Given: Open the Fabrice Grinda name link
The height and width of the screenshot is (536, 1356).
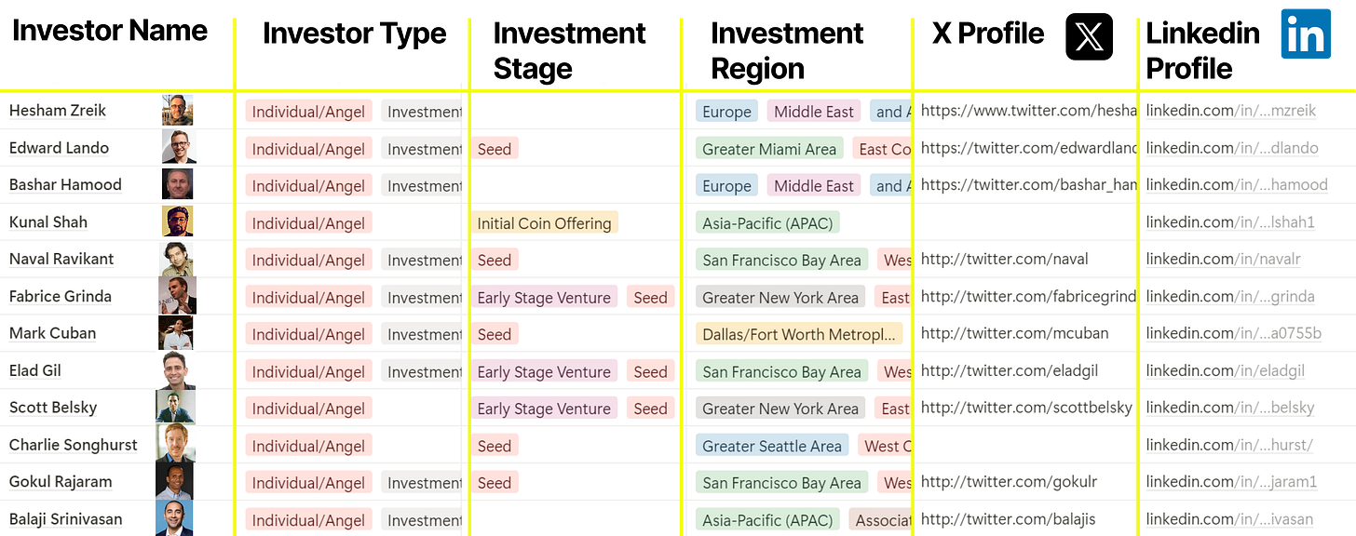Looking at the screenshot, I should click(x=61, y=296).
